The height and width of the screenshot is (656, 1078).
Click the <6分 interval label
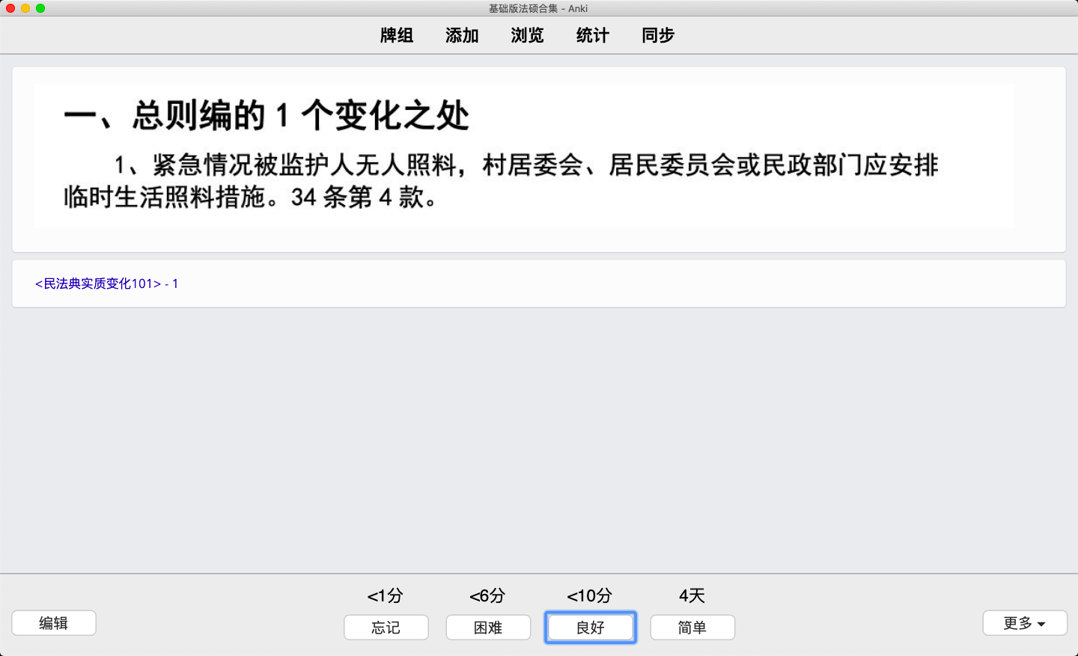coord(487,595)
